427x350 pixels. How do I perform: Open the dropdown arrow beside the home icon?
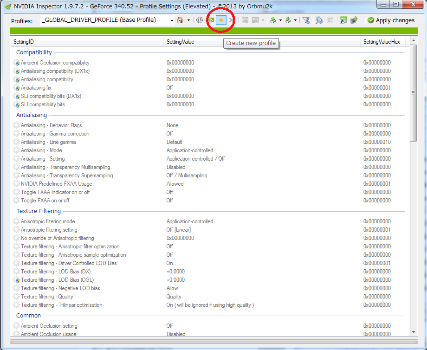pos(188,20)
